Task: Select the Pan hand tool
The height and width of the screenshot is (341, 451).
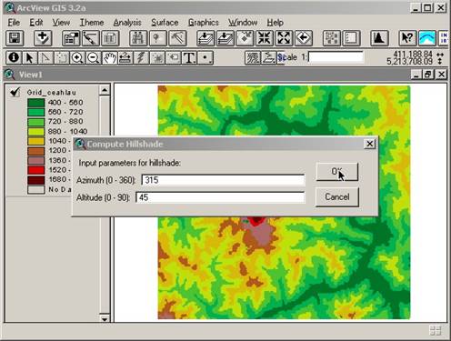Action: 109,57
